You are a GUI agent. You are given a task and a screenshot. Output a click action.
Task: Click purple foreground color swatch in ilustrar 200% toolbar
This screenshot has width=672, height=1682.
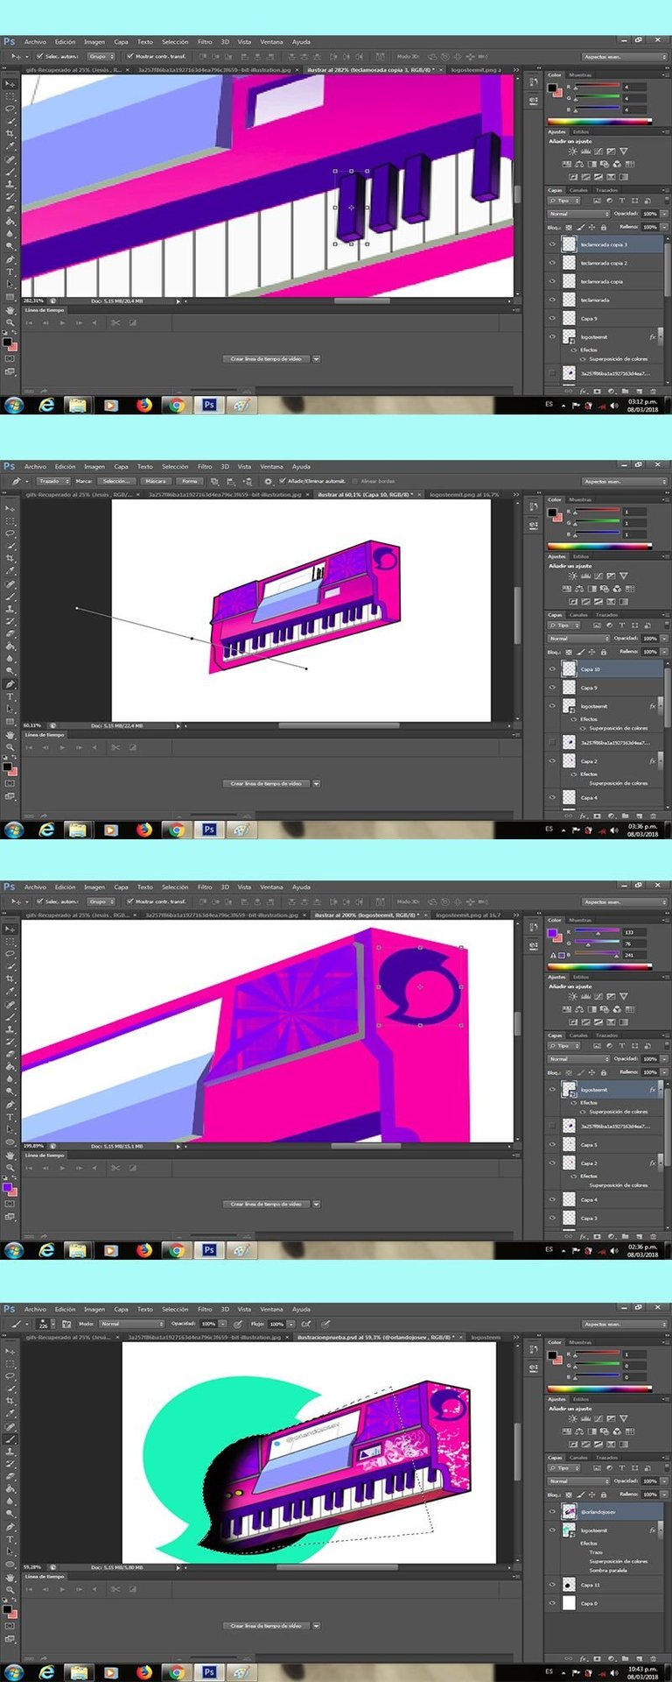7,1187
